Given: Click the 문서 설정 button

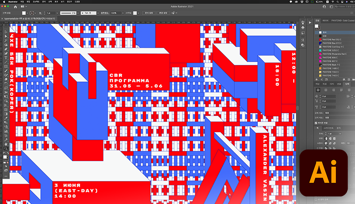Looking at the screenshot, I should [149, 13].
